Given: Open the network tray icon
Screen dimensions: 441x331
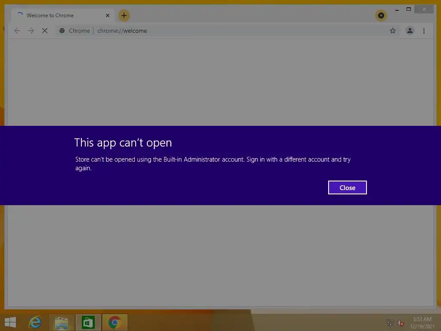Looking at the screenshot, I should (x=390, y=322).
